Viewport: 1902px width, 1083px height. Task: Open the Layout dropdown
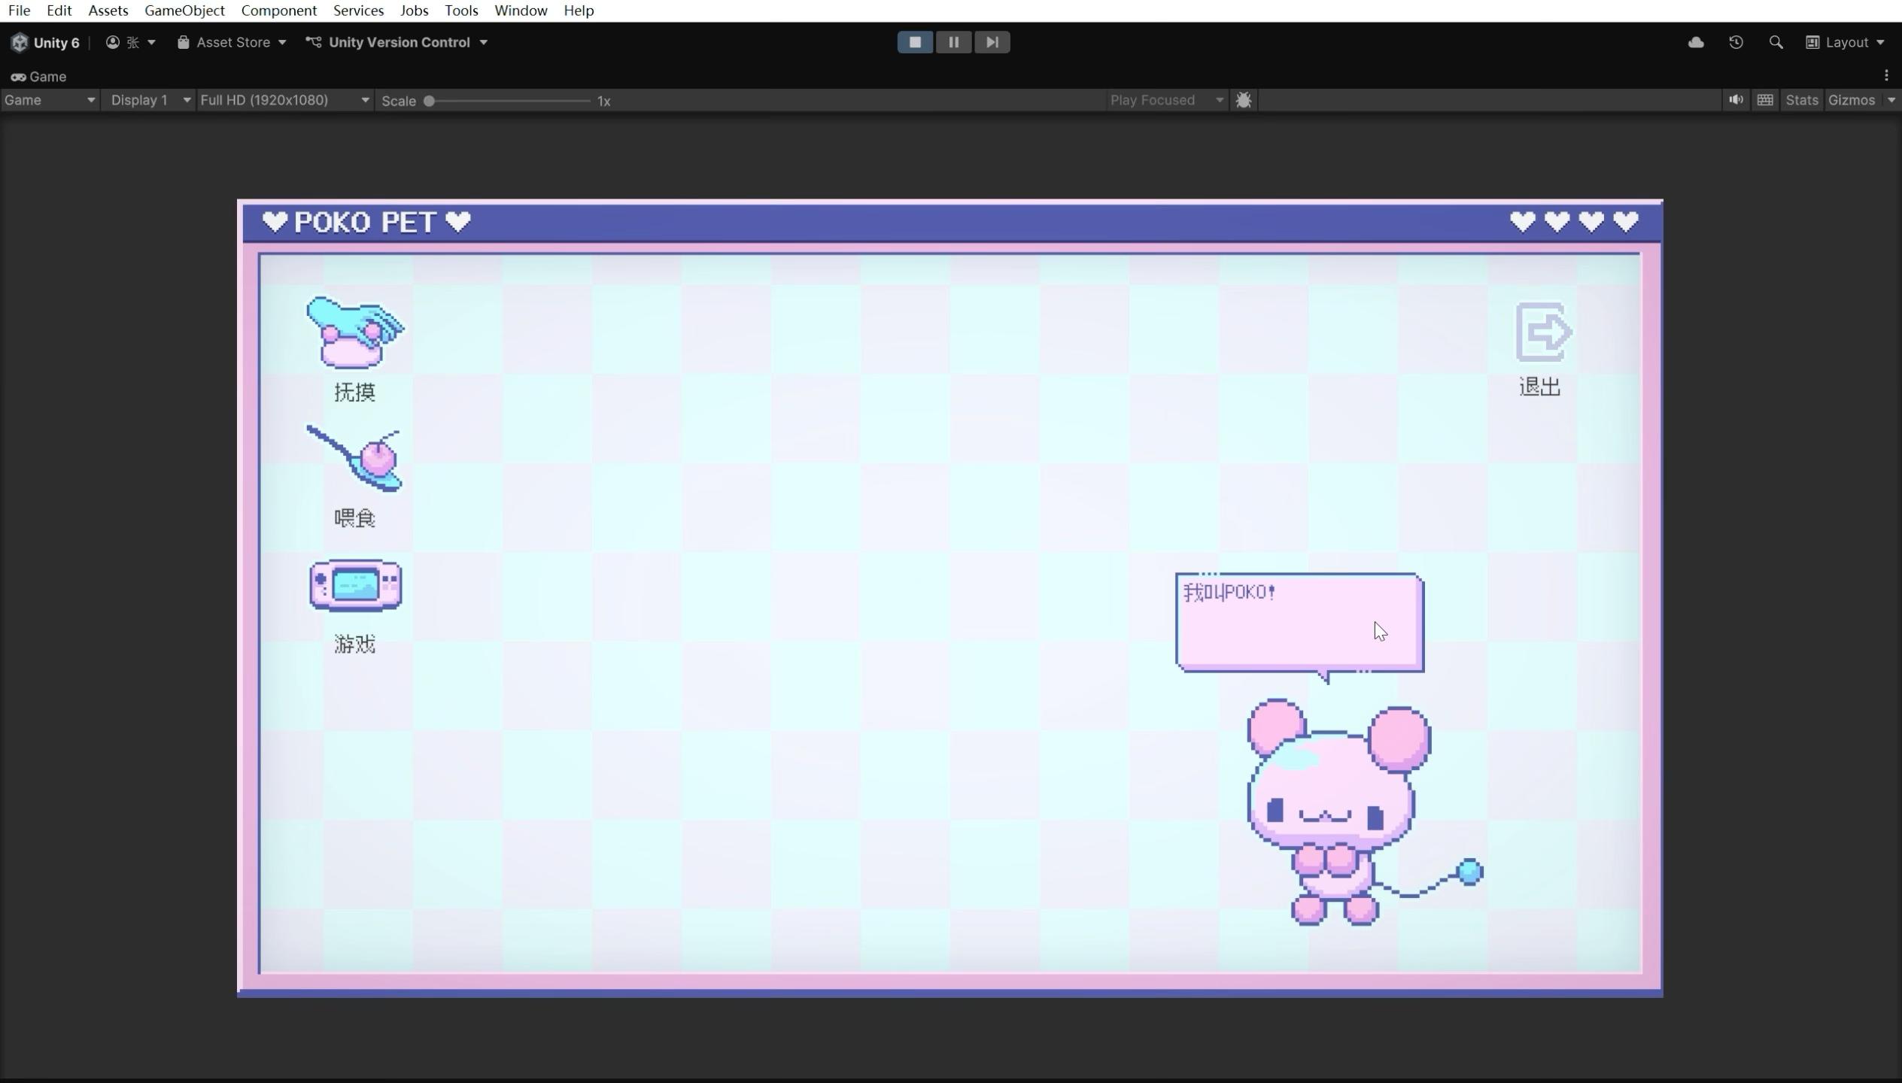click(1845, 43)
